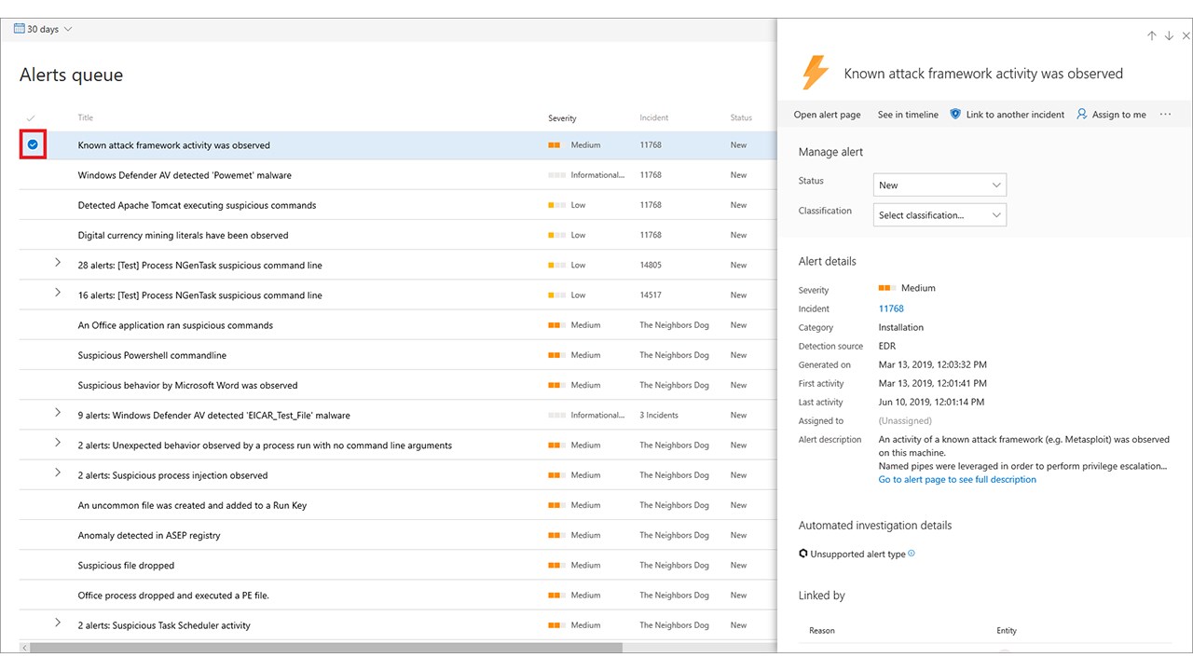Open the Status dropdown set to New
Image resolution: width=1193 pixels, height=671 pixels.
(x=939, y=185)
